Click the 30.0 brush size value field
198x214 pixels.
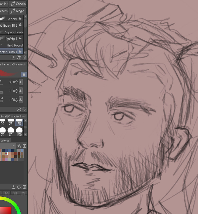click(x=12, y=82)
